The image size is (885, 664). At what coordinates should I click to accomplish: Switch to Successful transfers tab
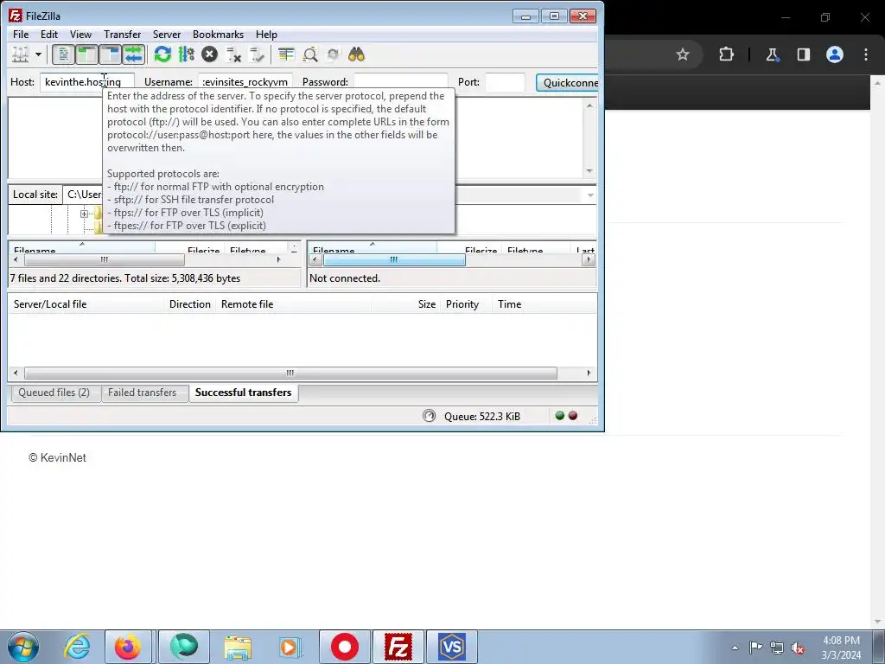[x=243, y=393]
